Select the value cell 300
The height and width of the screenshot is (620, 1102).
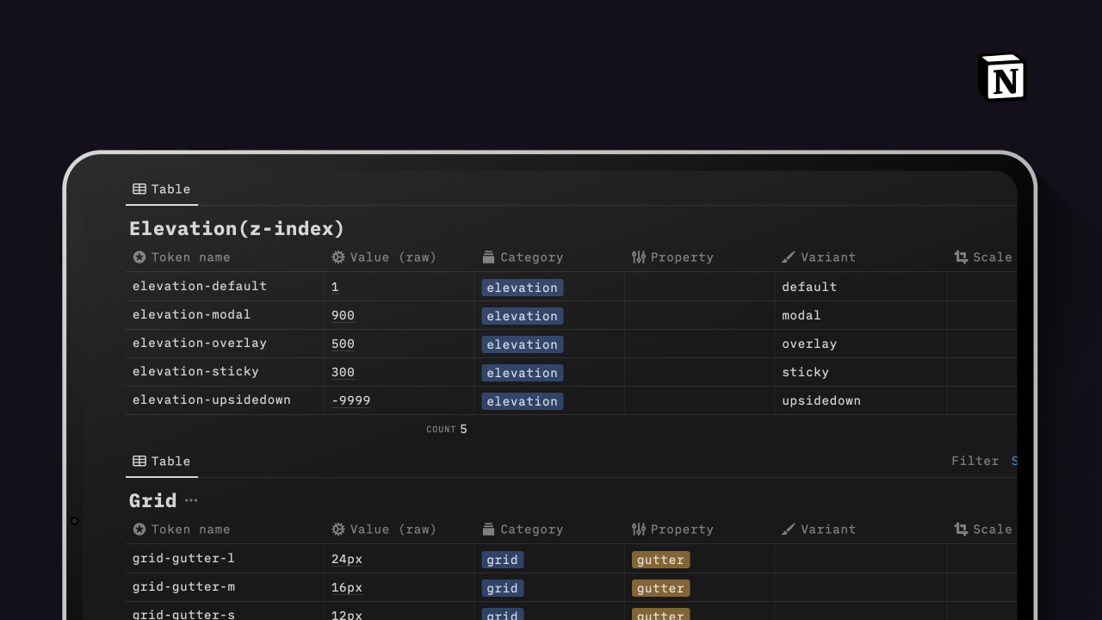click(x=399, y=372)
